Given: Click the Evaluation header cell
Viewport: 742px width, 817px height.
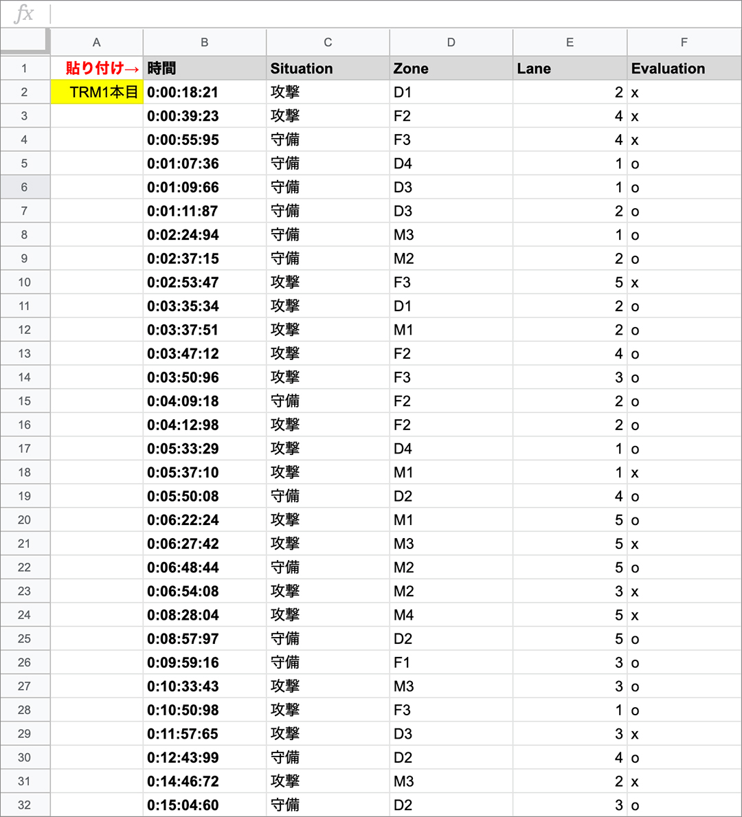Looking at the screenshot, I should 684,69.
